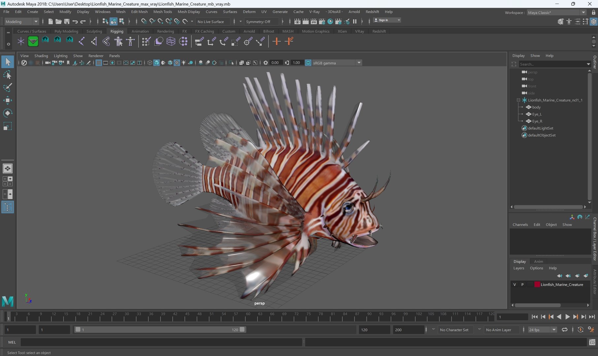This screenshot has height=356, width=598.
Task: Toggle the loop playback button
Action: click(565, 330)
